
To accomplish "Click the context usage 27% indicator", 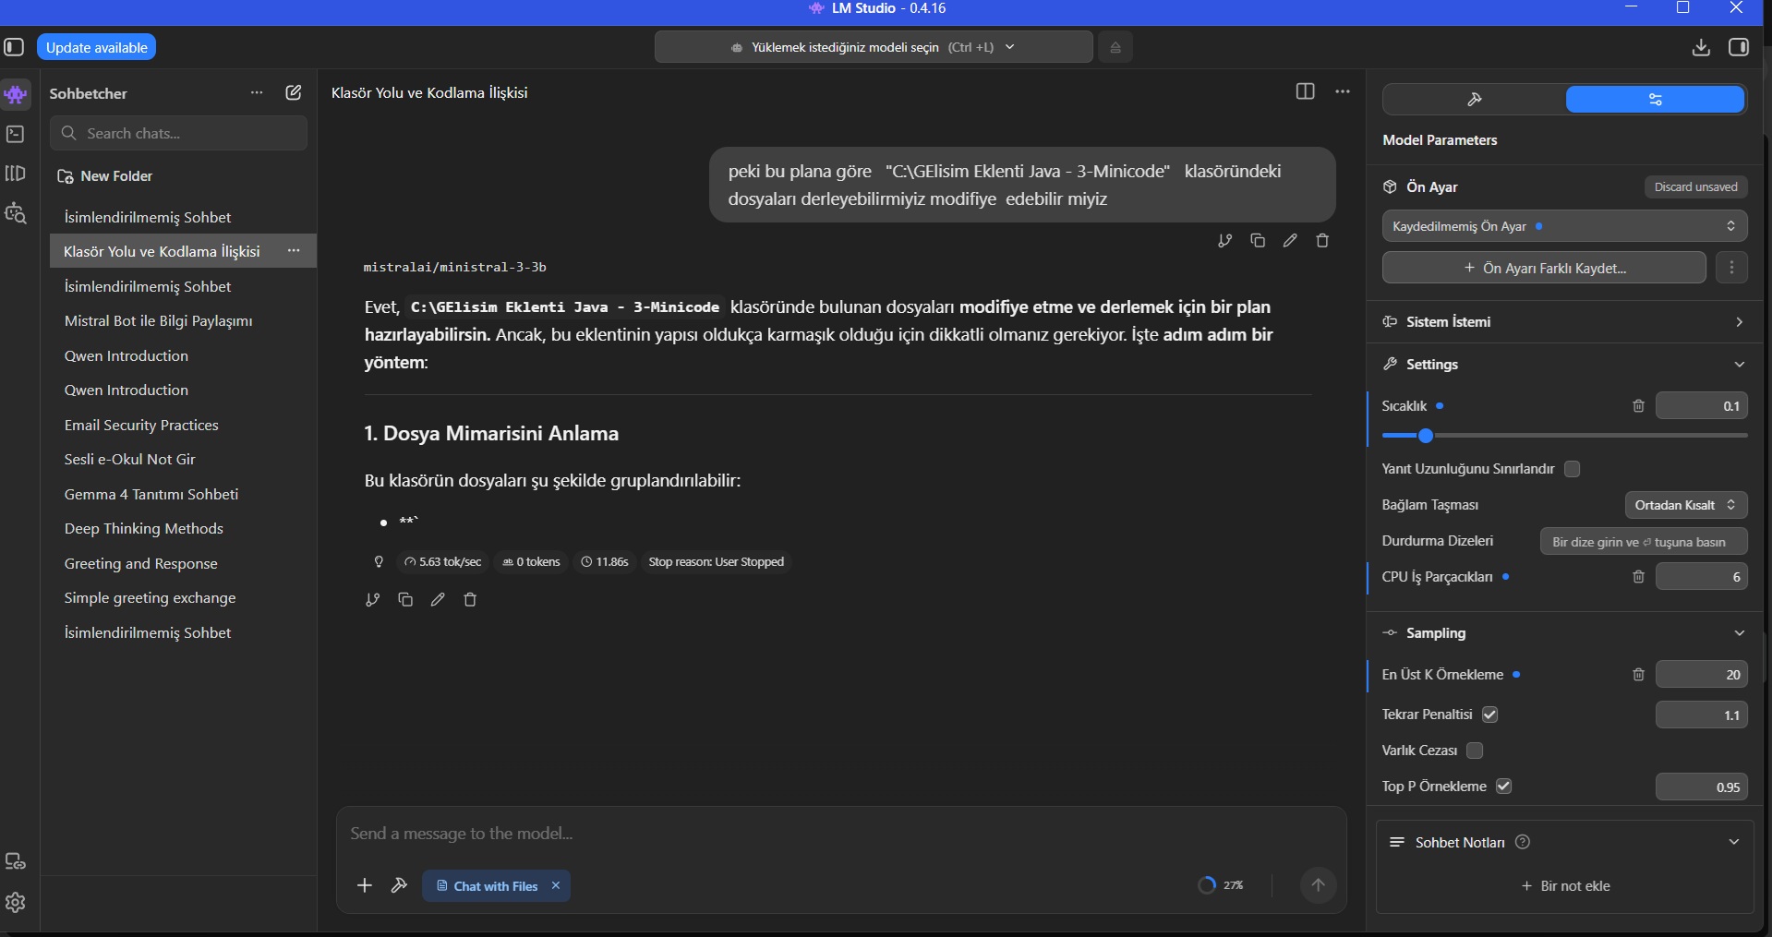I will (1221, 884).
